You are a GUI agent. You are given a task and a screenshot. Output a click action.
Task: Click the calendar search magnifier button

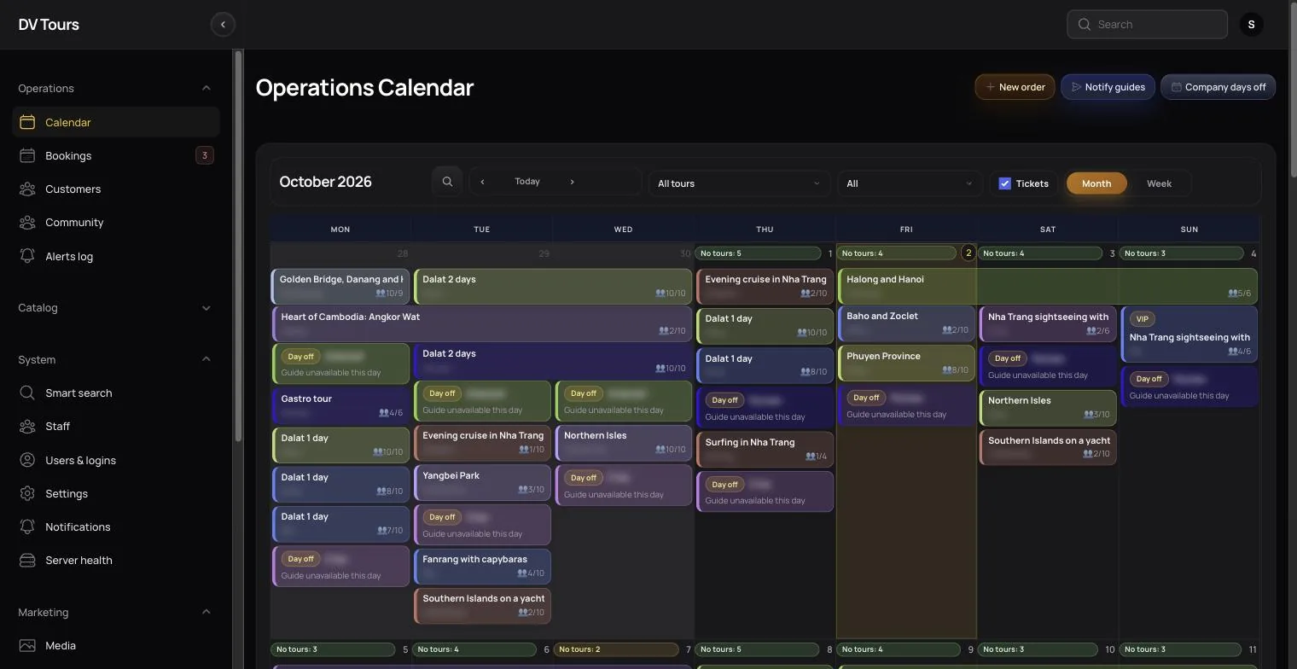point(447,182)
